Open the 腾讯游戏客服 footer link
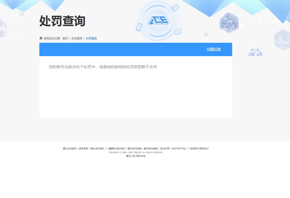 click(151, 149)
